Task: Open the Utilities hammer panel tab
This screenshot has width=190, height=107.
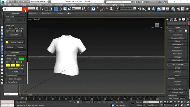Action: [x=187, y=20]
